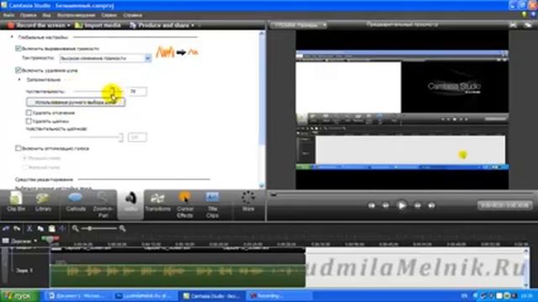The image size is (538, 302).
Task: Step forward in the preview
Action: [x=417, y=206]
